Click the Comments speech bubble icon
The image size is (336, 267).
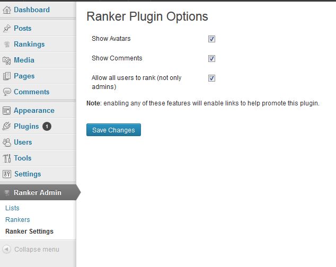[7, 92]
